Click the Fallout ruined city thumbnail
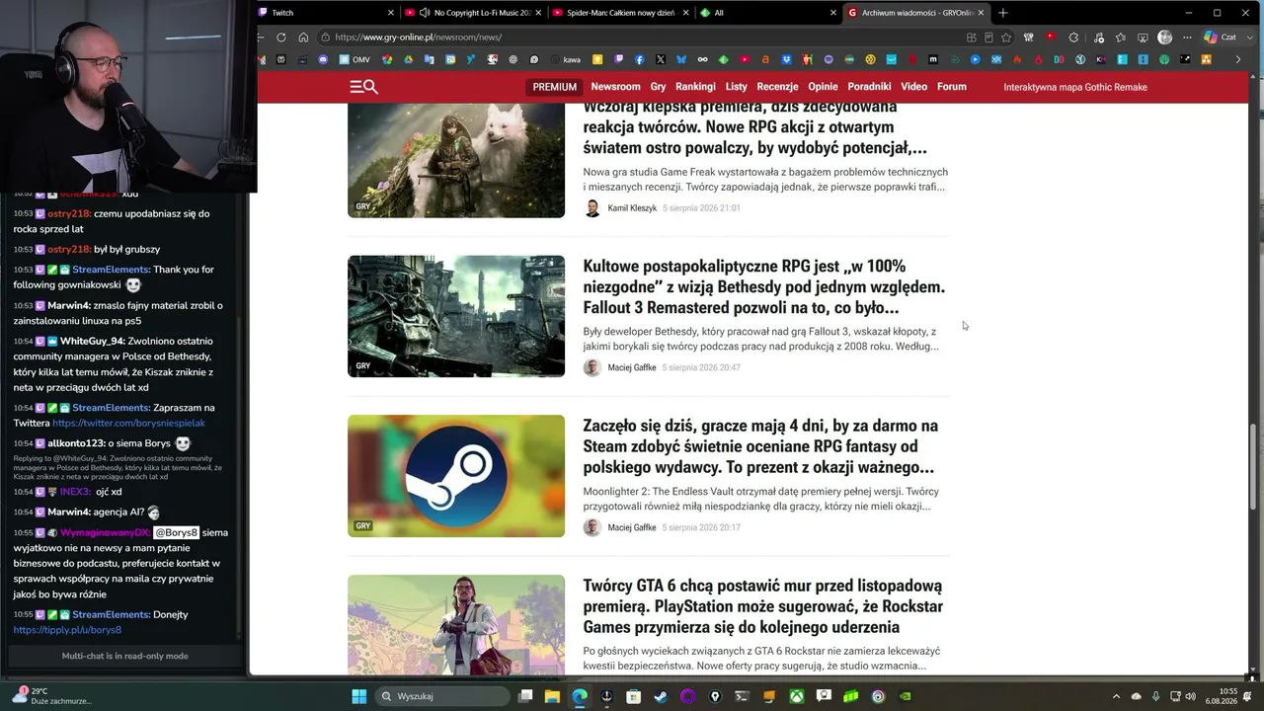Image resolution: width=1264 pixels, height=711 pixels. [x=456, y=316]
